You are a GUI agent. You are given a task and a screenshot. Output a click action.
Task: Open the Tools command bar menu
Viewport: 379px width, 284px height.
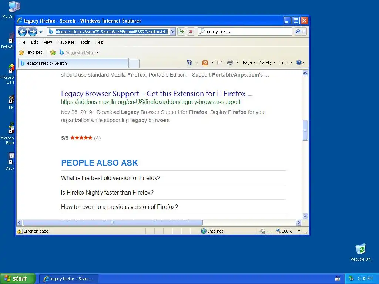click(286, 62)
